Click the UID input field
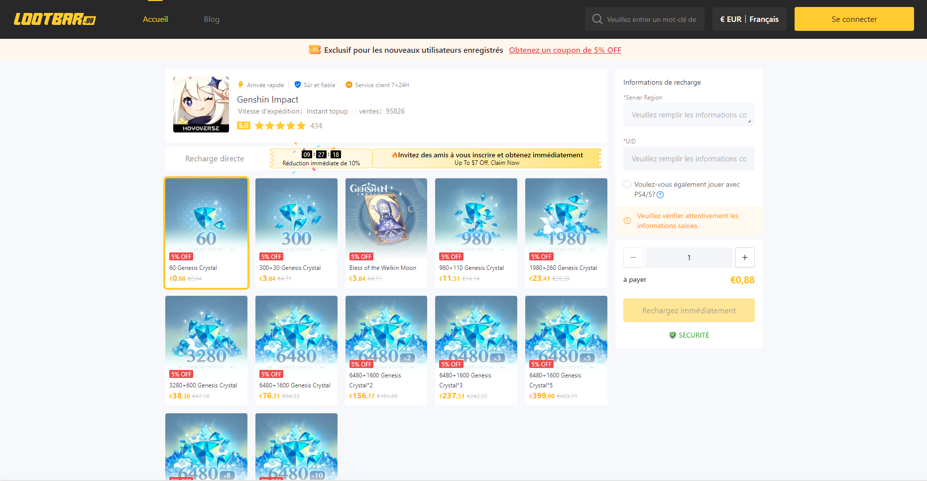 click(689, 158)
